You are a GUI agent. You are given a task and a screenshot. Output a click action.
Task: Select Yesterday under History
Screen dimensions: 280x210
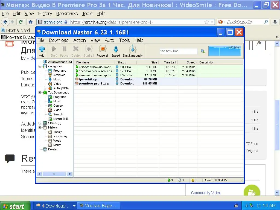pyautogui.click(x=60, y=136)
